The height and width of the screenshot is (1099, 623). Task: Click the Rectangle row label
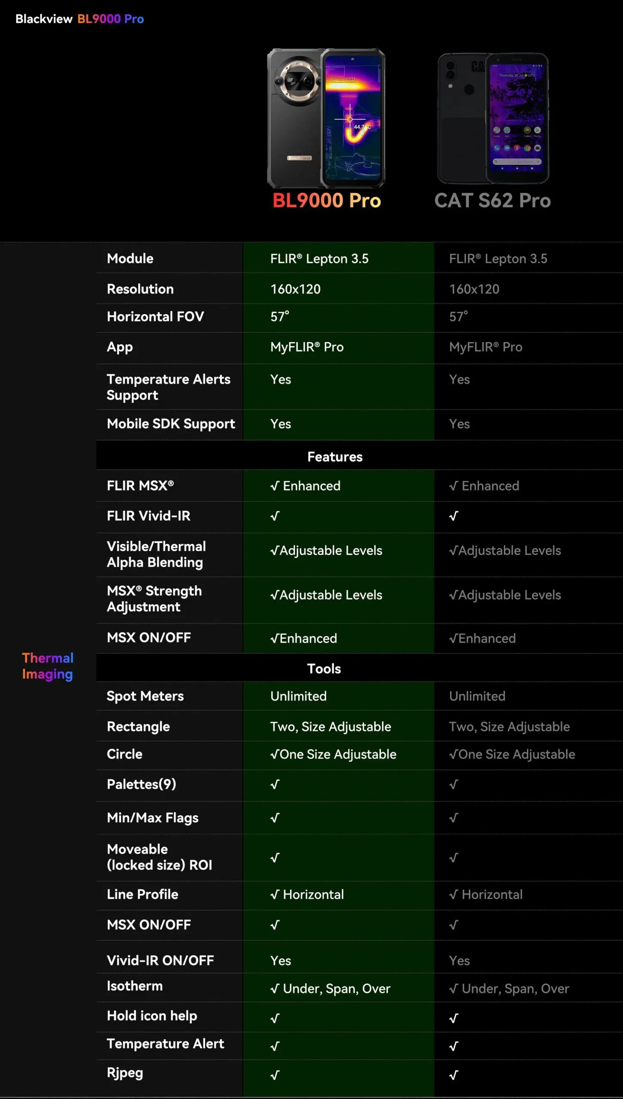click(138, 726)
